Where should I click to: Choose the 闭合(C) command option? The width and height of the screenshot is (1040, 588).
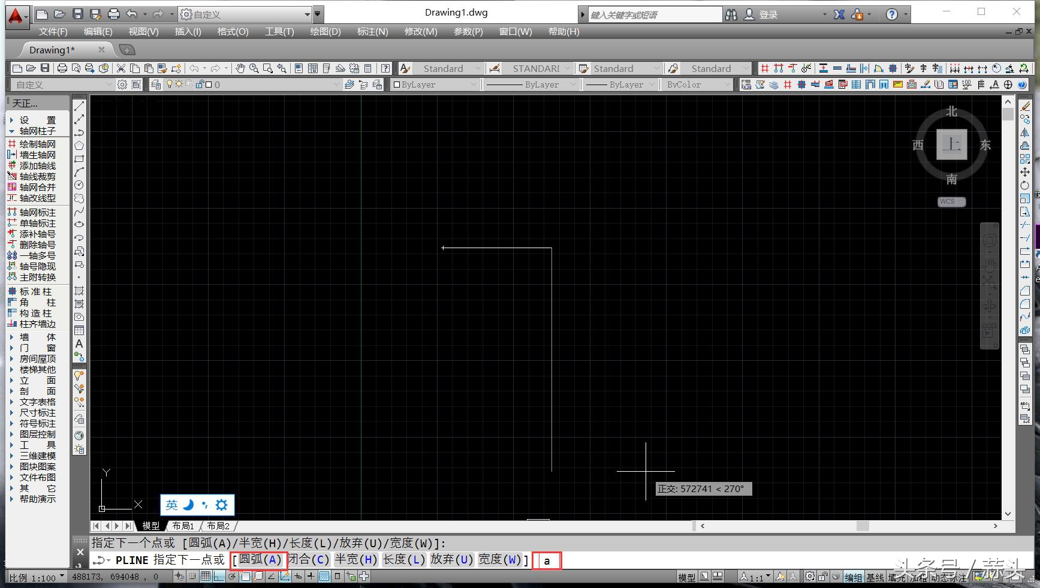309,560
